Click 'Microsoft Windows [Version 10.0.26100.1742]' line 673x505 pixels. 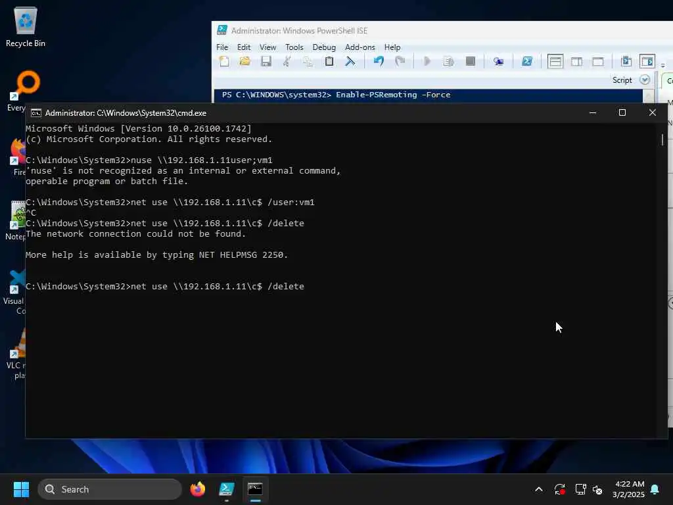pos(139,129)
